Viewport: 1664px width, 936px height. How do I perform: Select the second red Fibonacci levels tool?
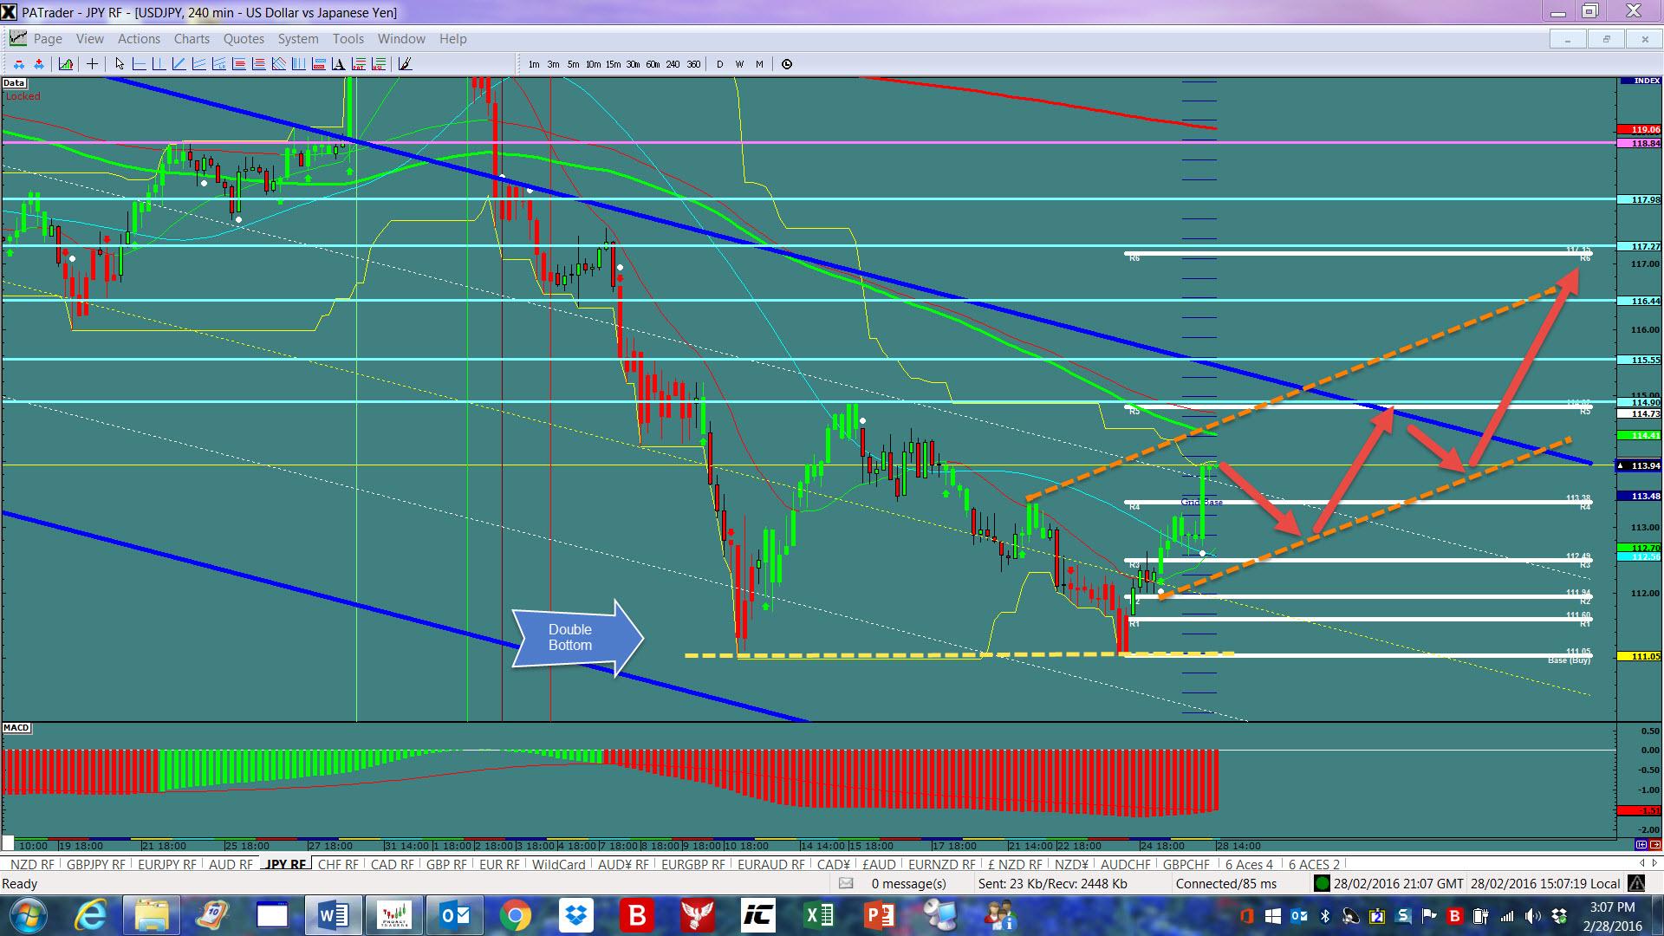[259, 64]
